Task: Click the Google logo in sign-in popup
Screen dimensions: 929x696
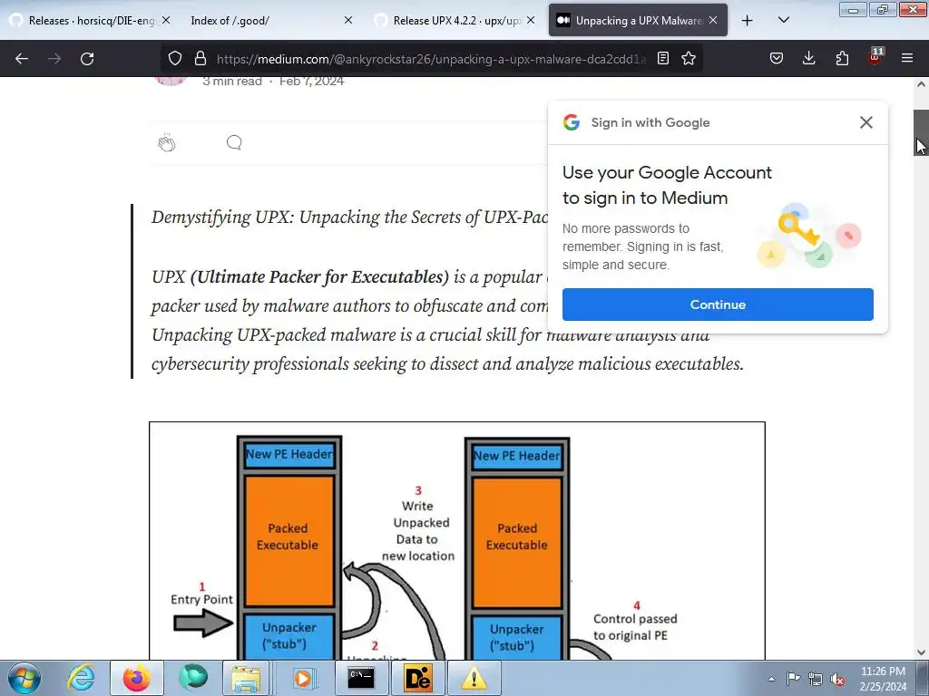Action: click(572, 122)
